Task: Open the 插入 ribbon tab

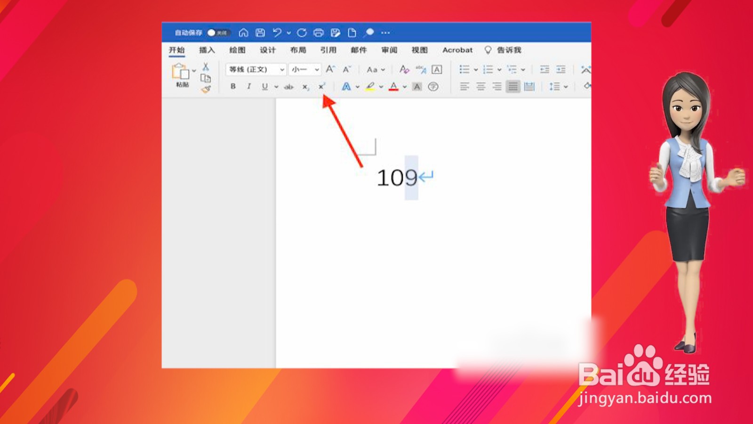Action: point(207,50)
